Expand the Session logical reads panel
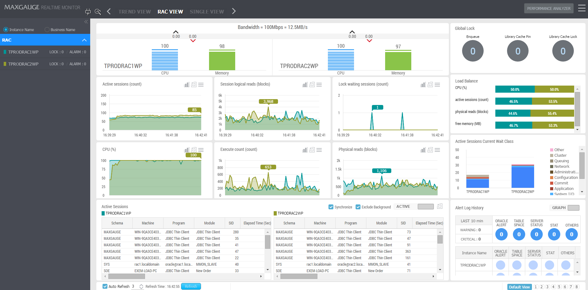The width and height of the screenshot is (588, 290). point(312,84)
